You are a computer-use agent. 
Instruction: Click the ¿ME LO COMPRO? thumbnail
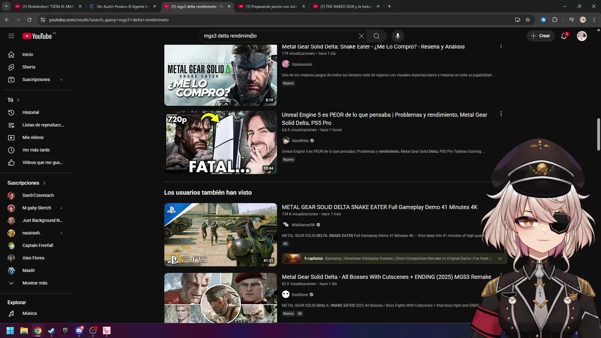click(x=221, y=75)
